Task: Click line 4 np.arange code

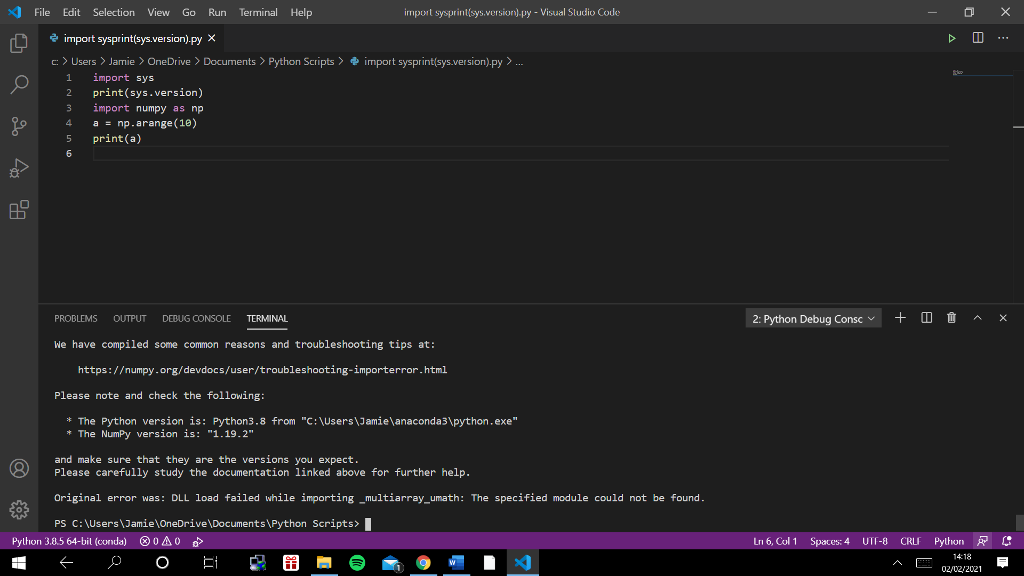Action: click(145, 123)
